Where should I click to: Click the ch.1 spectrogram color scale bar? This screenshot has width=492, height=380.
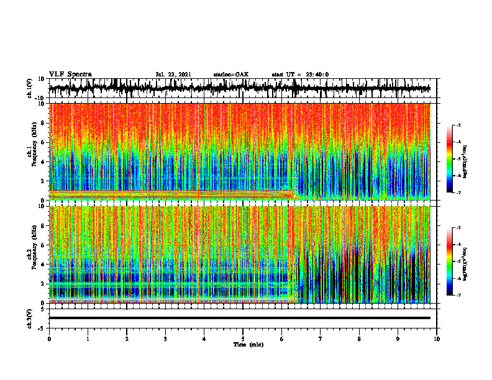tap(450, 159)
